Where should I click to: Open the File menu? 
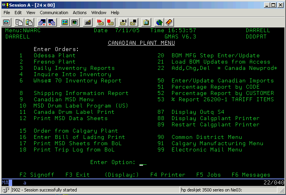(x=7, y=13)
